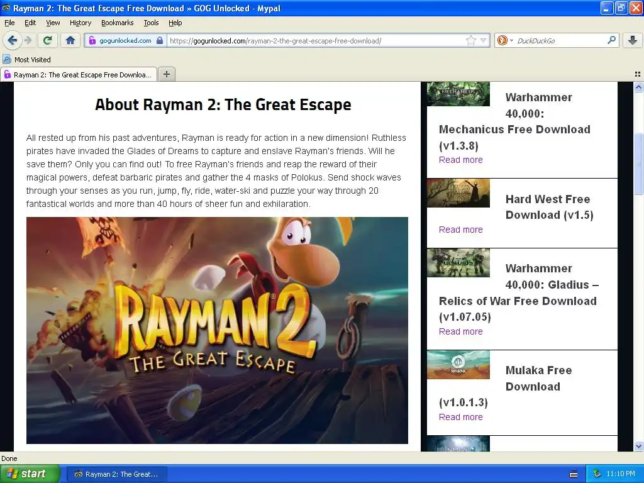Go forward with the Forward arrow button
The image size is (644, 483).
pyautogui.click(x=28, y=40)
